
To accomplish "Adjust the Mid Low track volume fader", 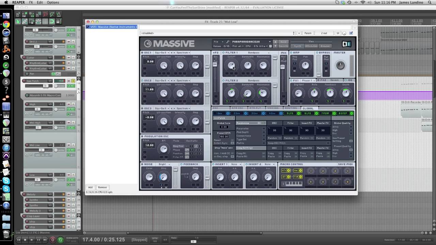I will (42, 150).
